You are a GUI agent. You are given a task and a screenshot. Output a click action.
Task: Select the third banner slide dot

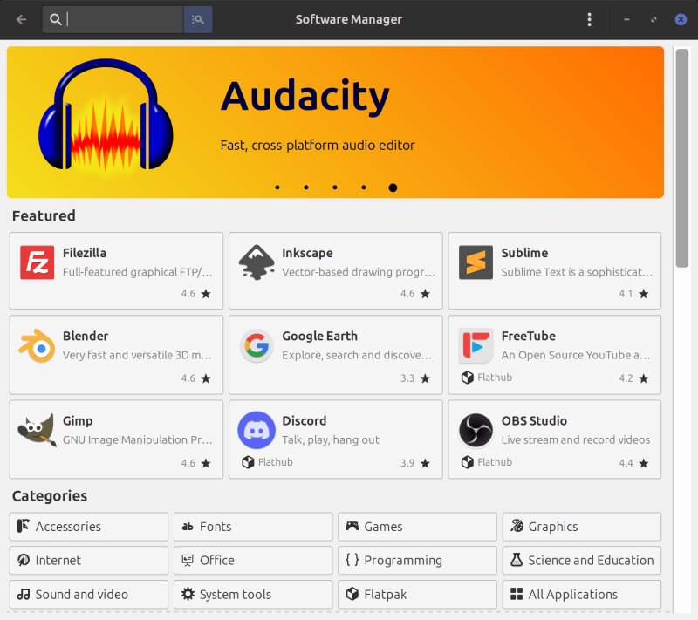tap(335, 187)
